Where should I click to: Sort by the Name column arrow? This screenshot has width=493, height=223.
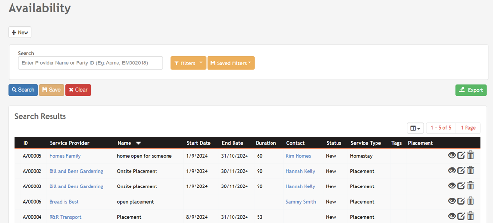pyautogui.click(x=138, y=143)
